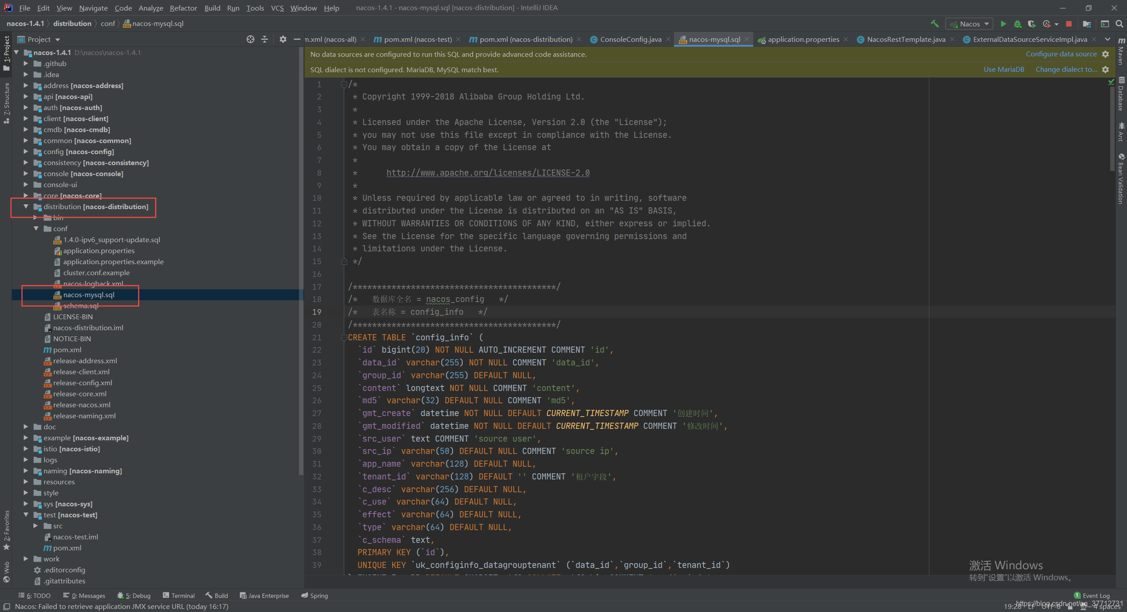This screenshot has height=612, width=1127.
Task: Open the TODO tool window
Action: point(34,596)
